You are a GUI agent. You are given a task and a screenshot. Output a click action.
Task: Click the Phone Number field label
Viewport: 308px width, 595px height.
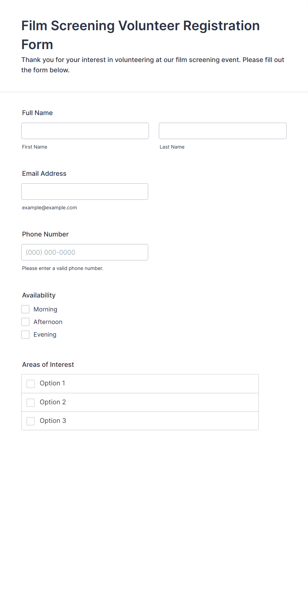[x=45, y=234]
